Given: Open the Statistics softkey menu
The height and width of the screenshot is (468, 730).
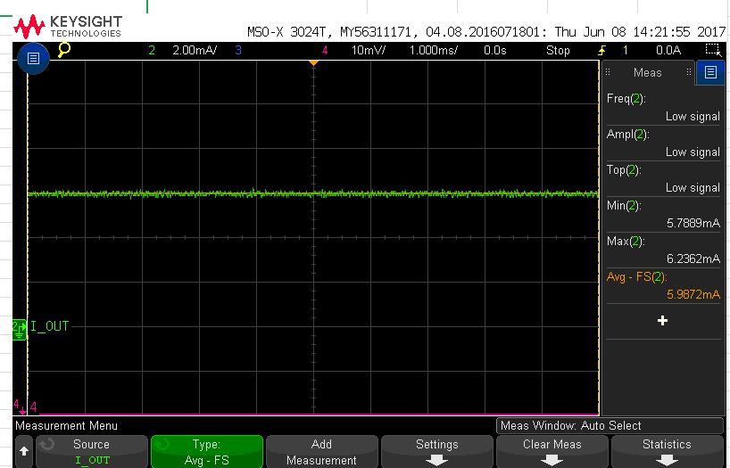Looking at the screenshot, I should tap(667, 452).
